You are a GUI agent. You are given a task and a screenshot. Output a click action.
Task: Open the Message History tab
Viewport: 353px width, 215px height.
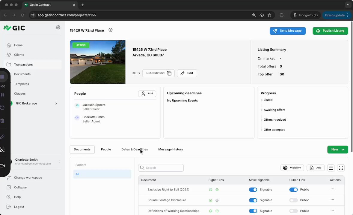[171, 150]
